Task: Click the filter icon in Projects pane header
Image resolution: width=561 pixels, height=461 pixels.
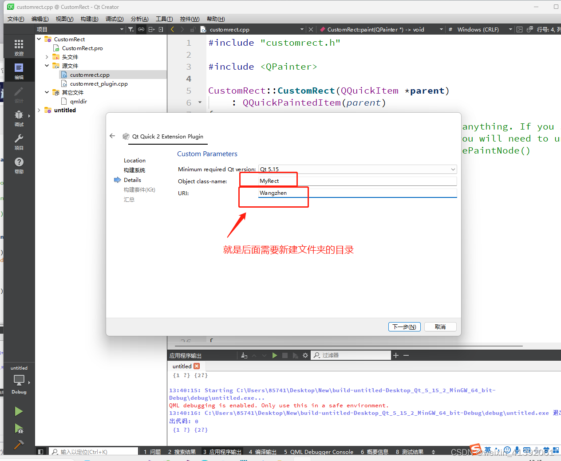Action: click(x=131, y=29)
